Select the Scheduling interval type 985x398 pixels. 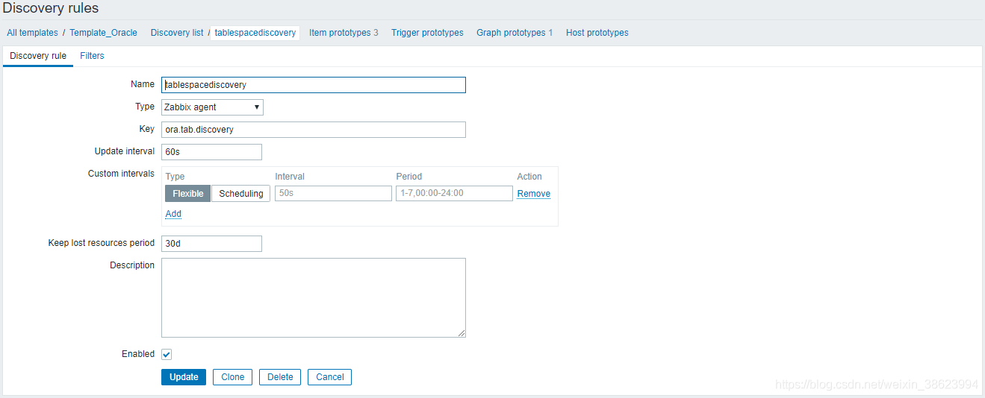[x=240, y=194]
